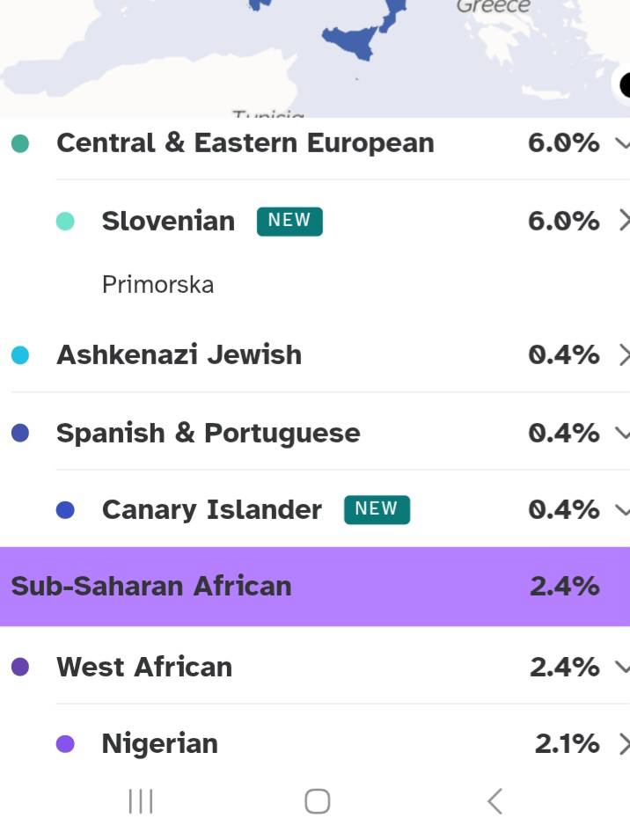Tap the Slovenian teal color dot
This screenshot has width=630, height=840.
(x=65, y=221)
